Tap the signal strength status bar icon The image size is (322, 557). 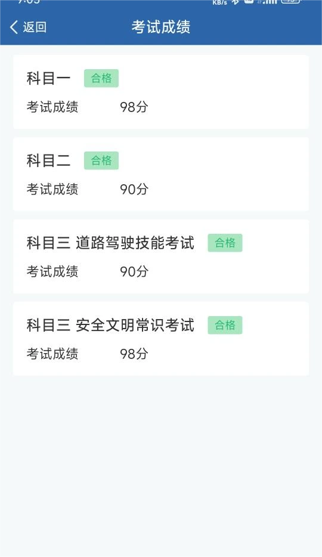point(267,2)
